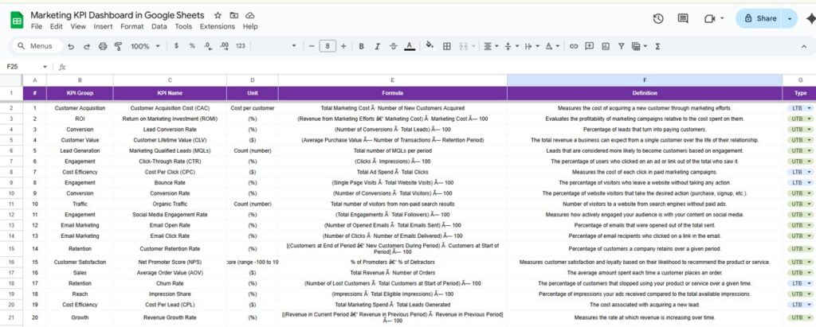Screen dimensions: 816x327
Task: Star the Marketing KPI Dashboard document
Action: click(218, 16)
